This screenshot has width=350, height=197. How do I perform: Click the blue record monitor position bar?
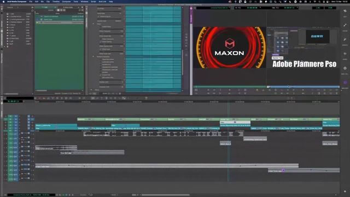click(x=303, y=86)
